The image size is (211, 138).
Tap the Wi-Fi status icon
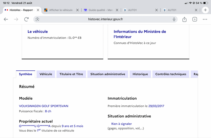tap(190, 3)
